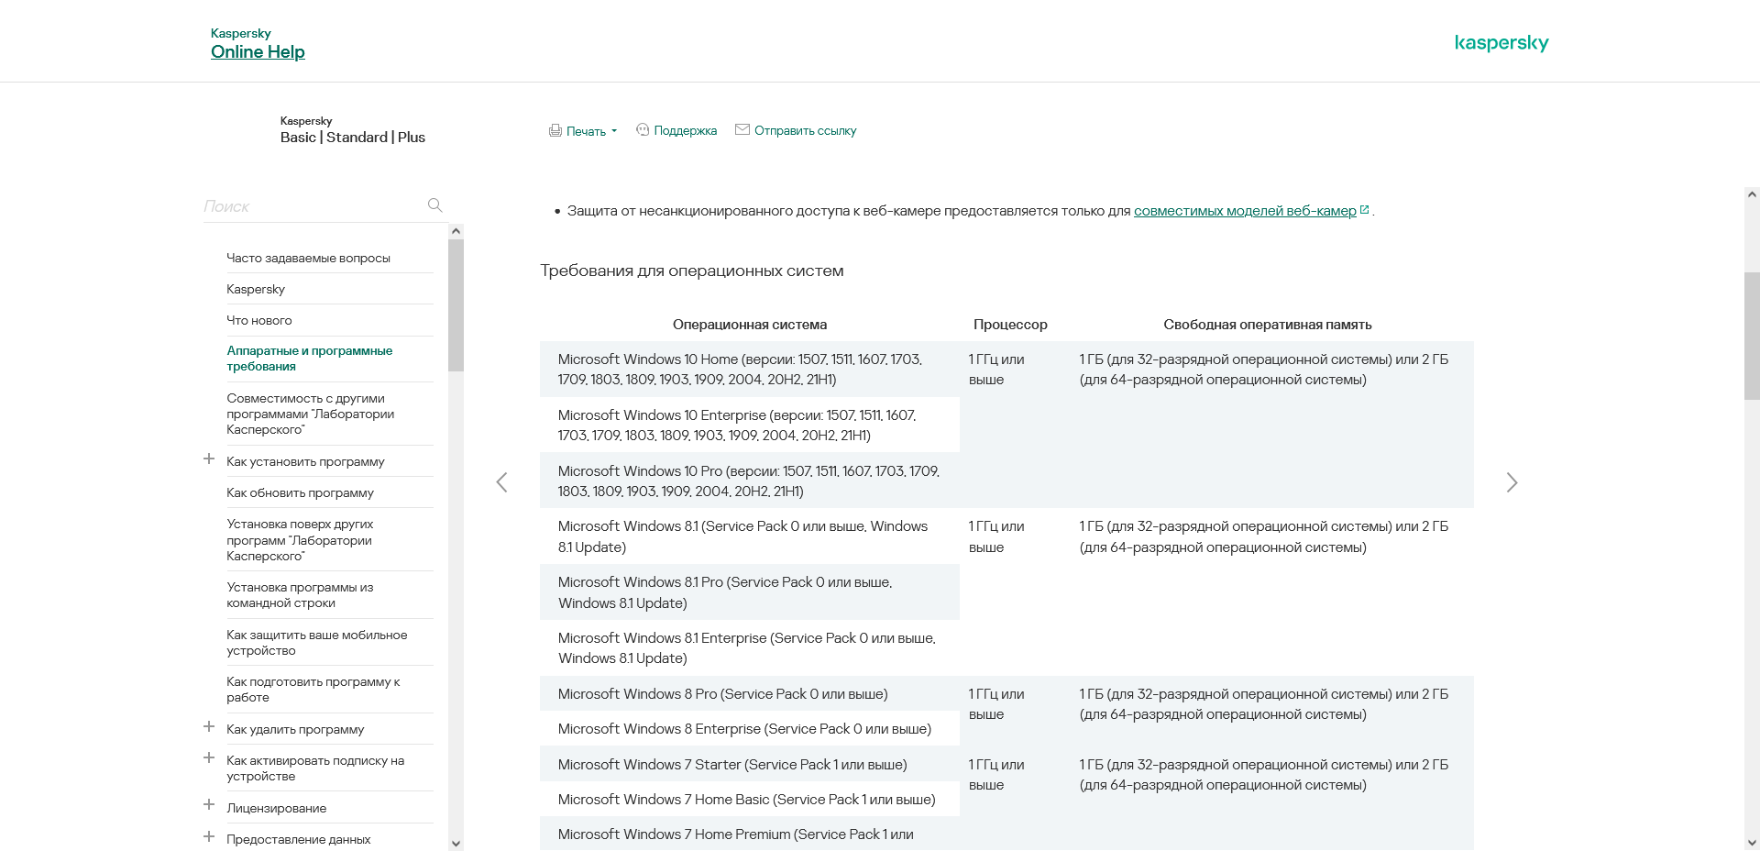Click the Microsoft Windows 8.1 Enterprise row
The image size is (1760, 851).
click(750, 648)
